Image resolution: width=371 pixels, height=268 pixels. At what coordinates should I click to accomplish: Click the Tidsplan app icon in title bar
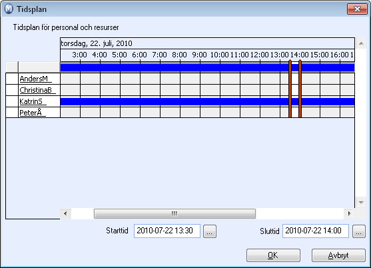[9, 9]
